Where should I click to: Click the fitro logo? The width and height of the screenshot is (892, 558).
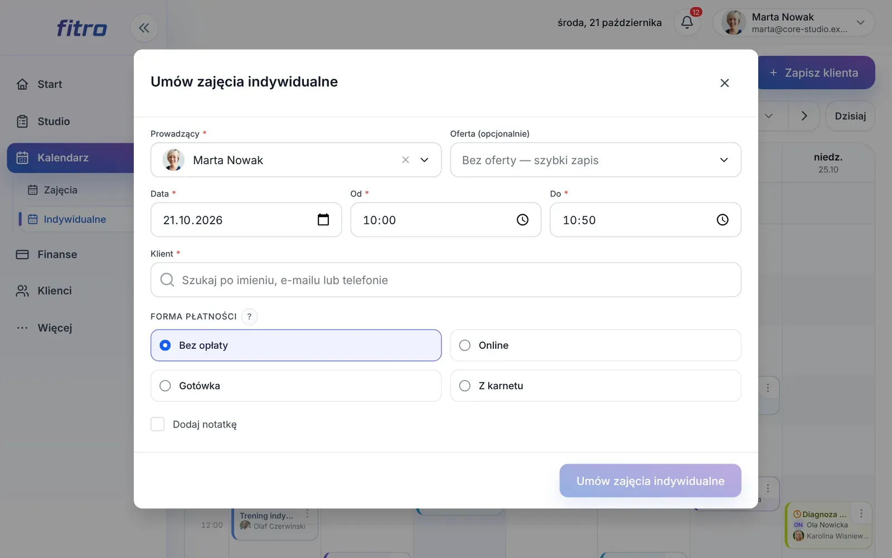click(81, 28)
